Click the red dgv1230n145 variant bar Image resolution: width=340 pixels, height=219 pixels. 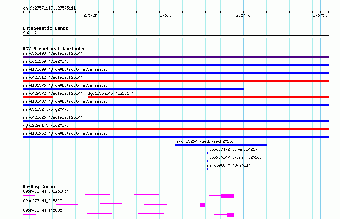[208, 97]
